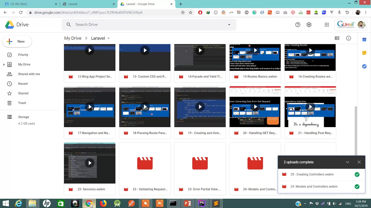The height and width of the screenshot is (208, 371).
Task: Show folder details info panel
Action: point(348,38)
